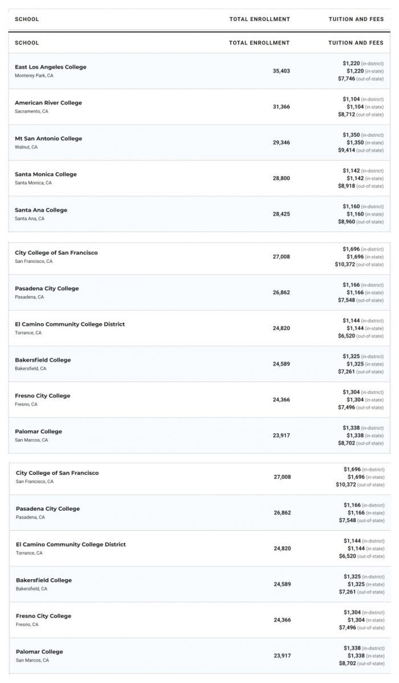The width and height of the screenshot is (399, 683).
Task: Click the $9,414 out-of-state tuition value
Action: pyautogui.click(x=347, y=151)
